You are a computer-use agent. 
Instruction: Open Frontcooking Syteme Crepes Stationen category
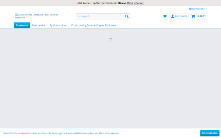coord(94,25)
